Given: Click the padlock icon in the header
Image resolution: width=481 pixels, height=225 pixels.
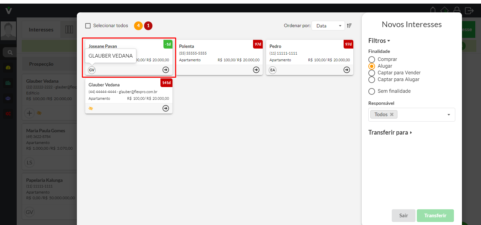Looking at the screenshot, I should [457, 10].
